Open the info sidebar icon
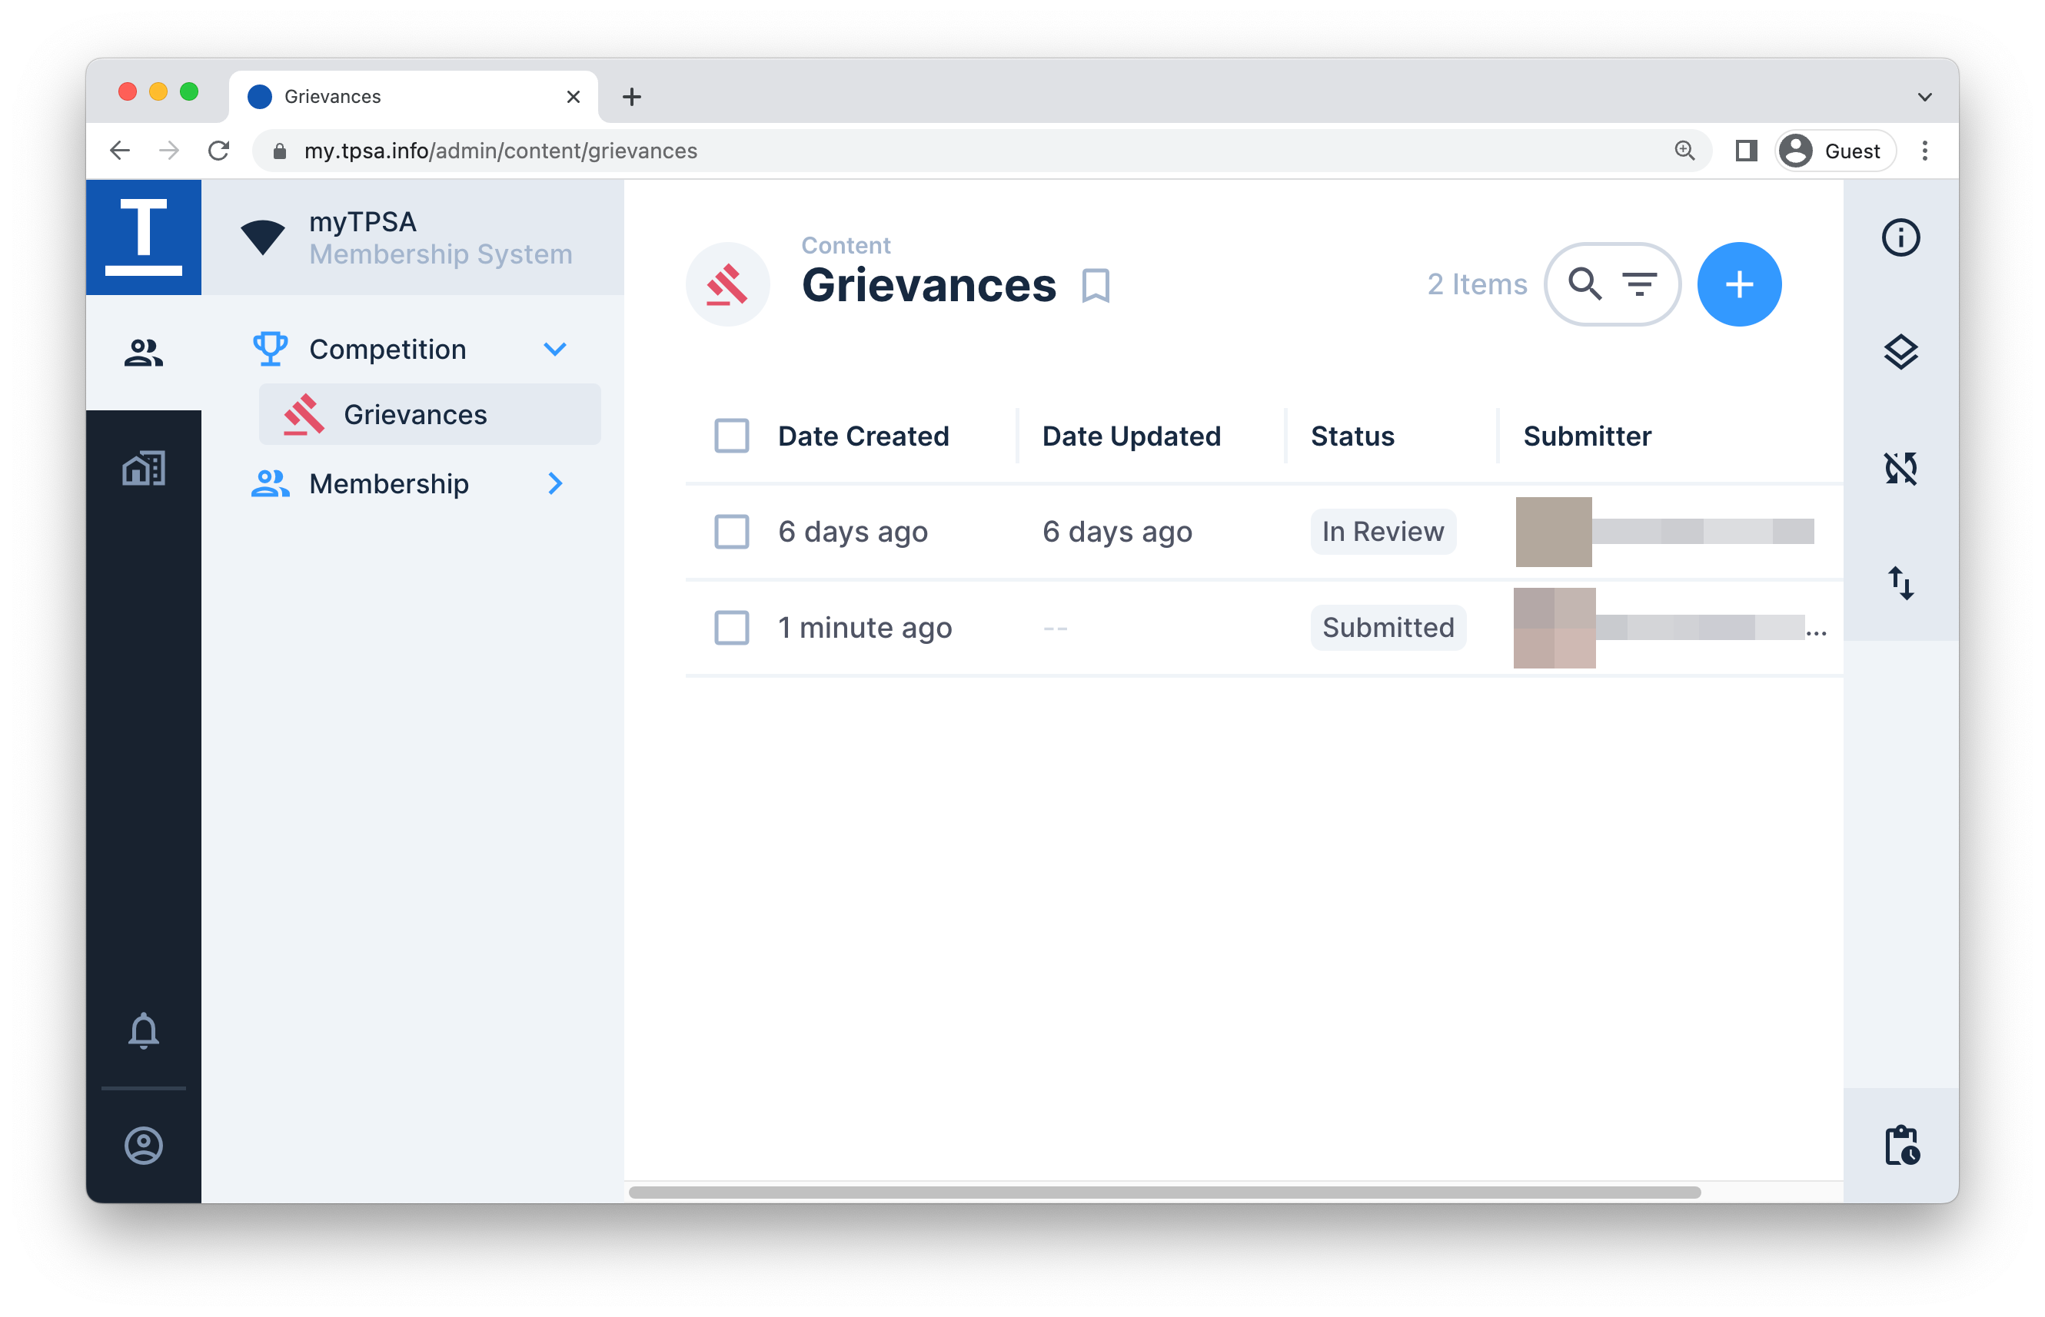 pos(1900,237)
